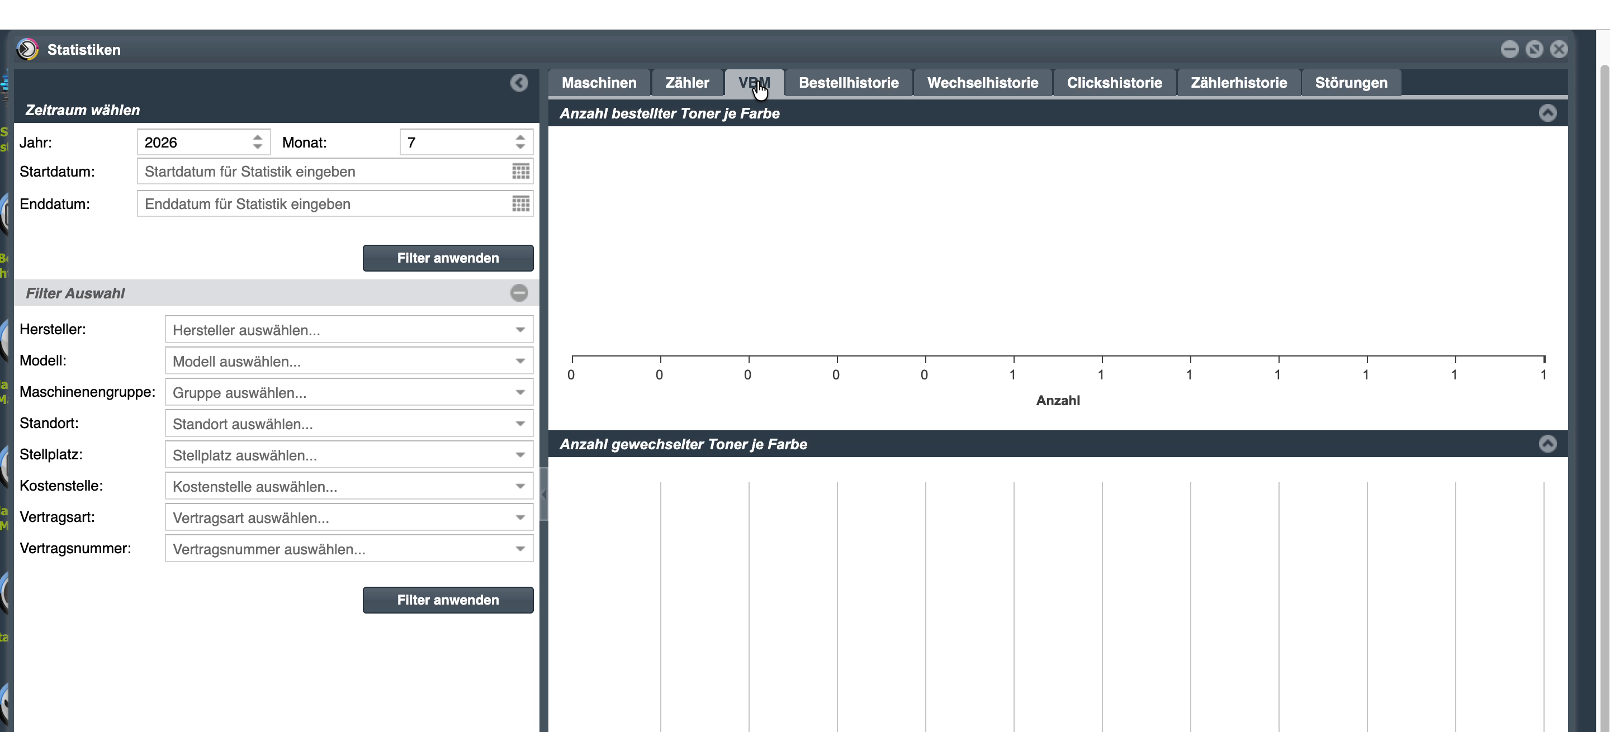Collapse Anzahl gewechselter Toner panel chevron

coord(1547,444)
